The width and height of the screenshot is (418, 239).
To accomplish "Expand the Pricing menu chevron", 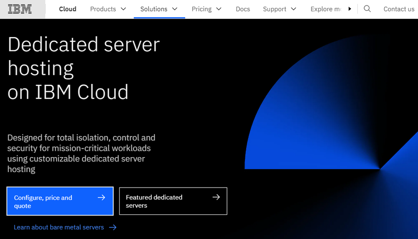I will coord(219,9).
